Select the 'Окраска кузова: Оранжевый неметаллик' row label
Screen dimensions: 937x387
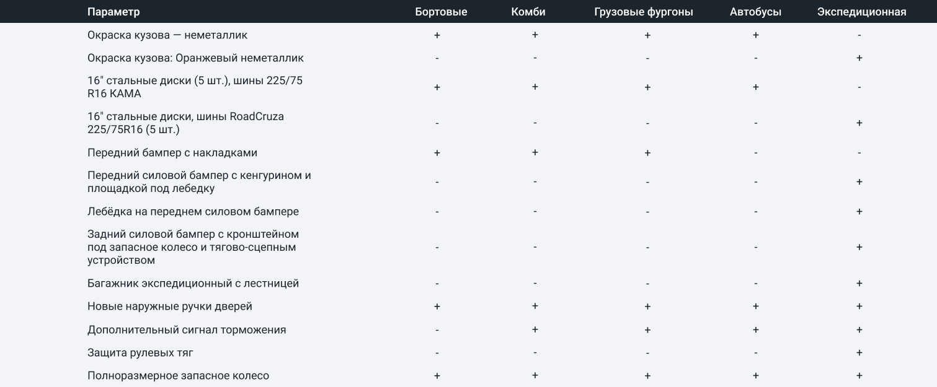(x=195, y=58)
